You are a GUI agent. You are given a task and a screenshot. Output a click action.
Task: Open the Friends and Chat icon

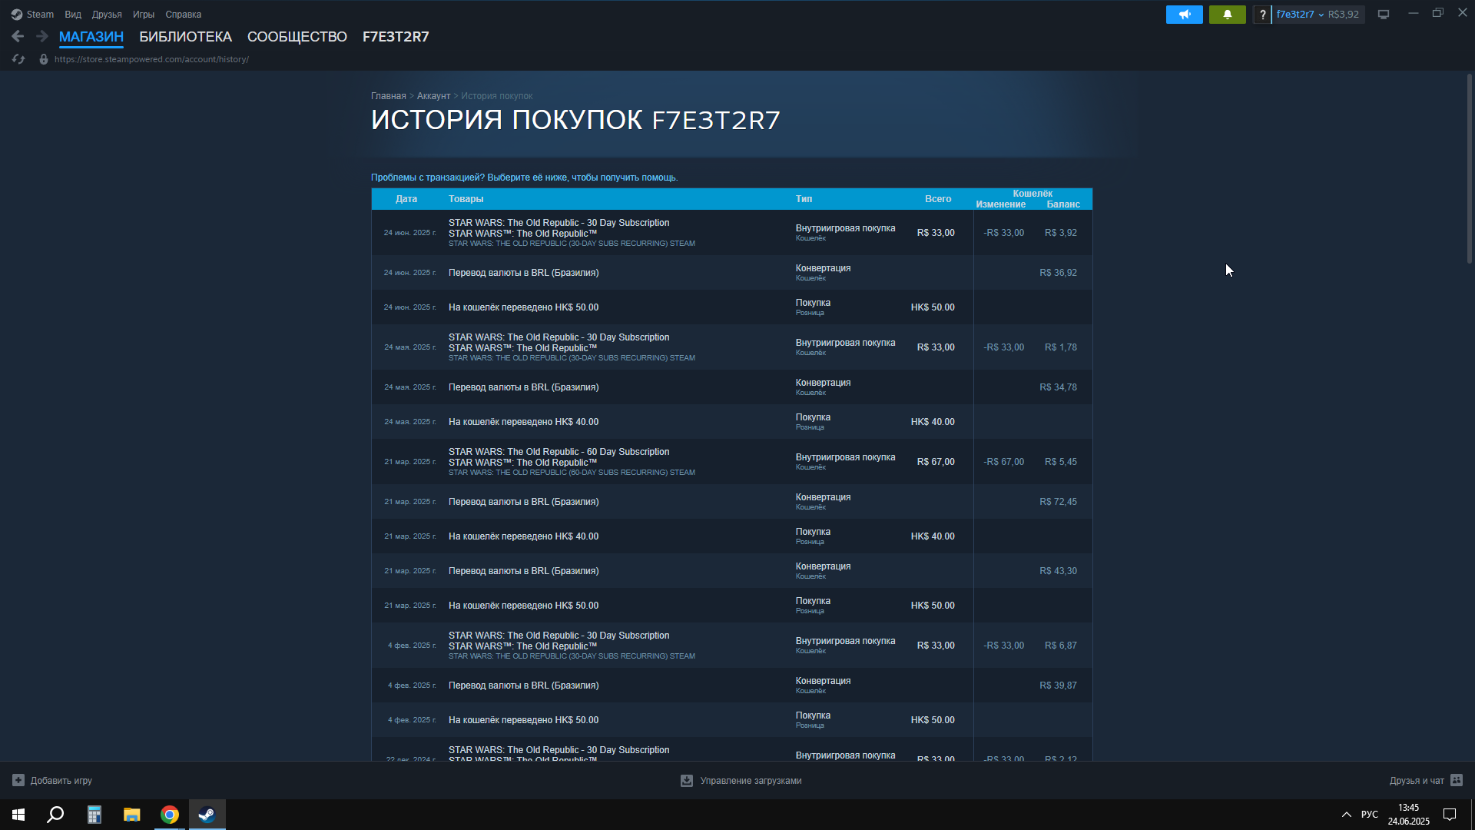pos(1456,780)
